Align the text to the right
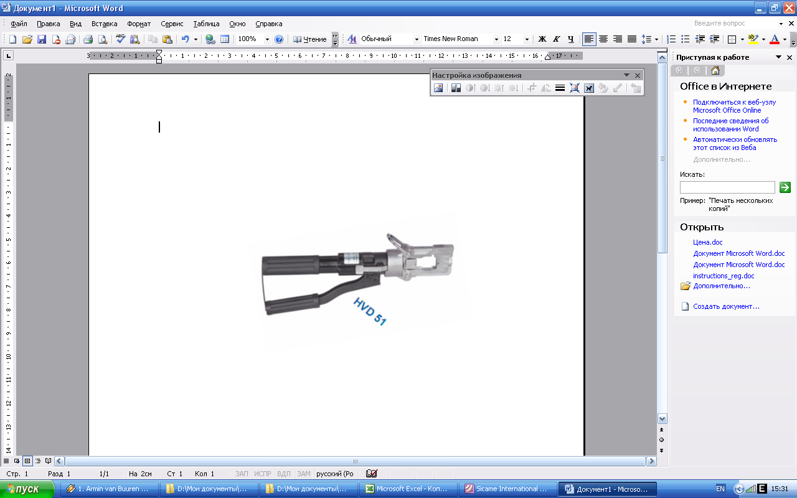The height and width of the screenshot is (498, 797). coord(618,39)
